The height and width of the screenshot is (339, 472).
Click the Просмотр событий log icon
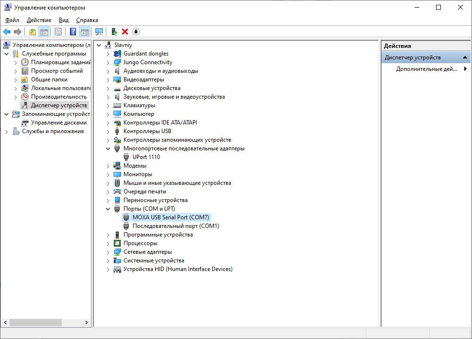coord(25,71)
